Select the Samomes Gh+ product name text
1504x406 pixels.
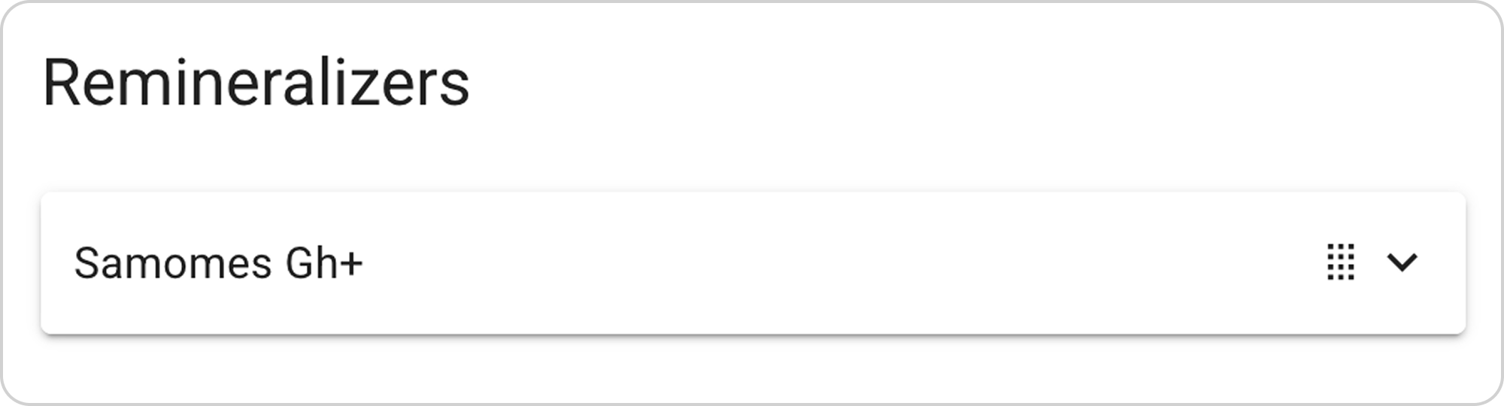(218, 264)
